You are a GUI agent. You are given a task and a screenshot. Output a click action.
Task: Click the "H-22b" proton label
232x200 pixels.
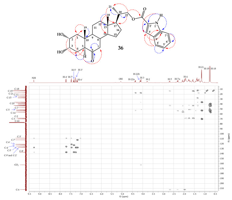pyautogui.click(x=136, y=74)
